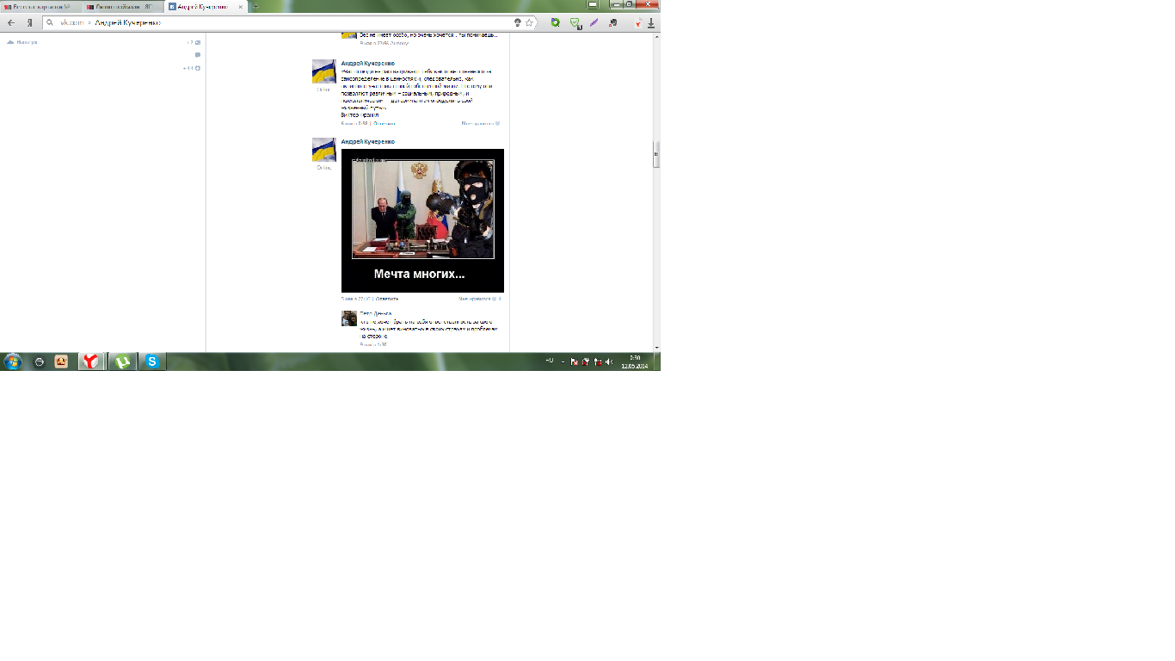
Task: Click the purple pen extension icon
Action: tap(594, 22)
